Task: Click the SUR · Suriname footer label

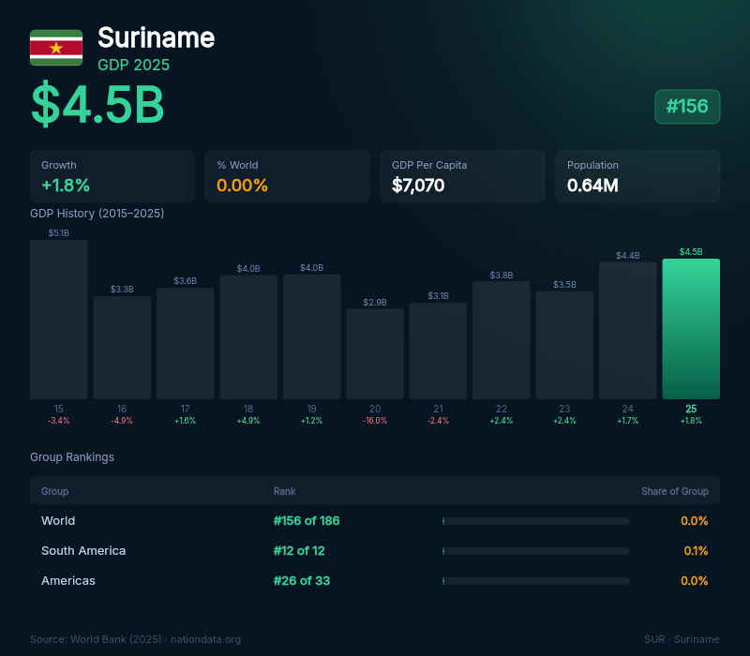Action: (682, 639)
